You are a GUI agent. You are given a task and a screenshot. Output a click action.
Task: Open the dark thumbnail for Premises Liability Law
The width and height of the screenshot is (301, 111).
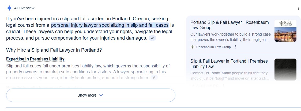coord(285,69)
